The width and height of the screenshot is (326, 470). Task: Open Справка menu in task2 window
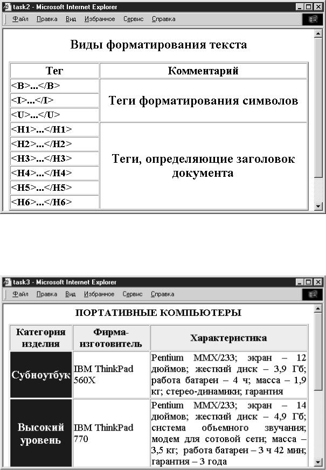point(163,19)
